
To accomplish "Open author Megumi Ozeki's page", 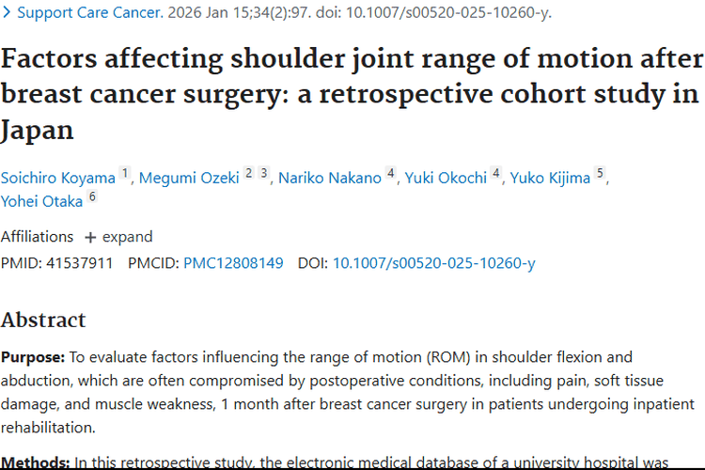I will pyautogui.click(x=189, y=178).
